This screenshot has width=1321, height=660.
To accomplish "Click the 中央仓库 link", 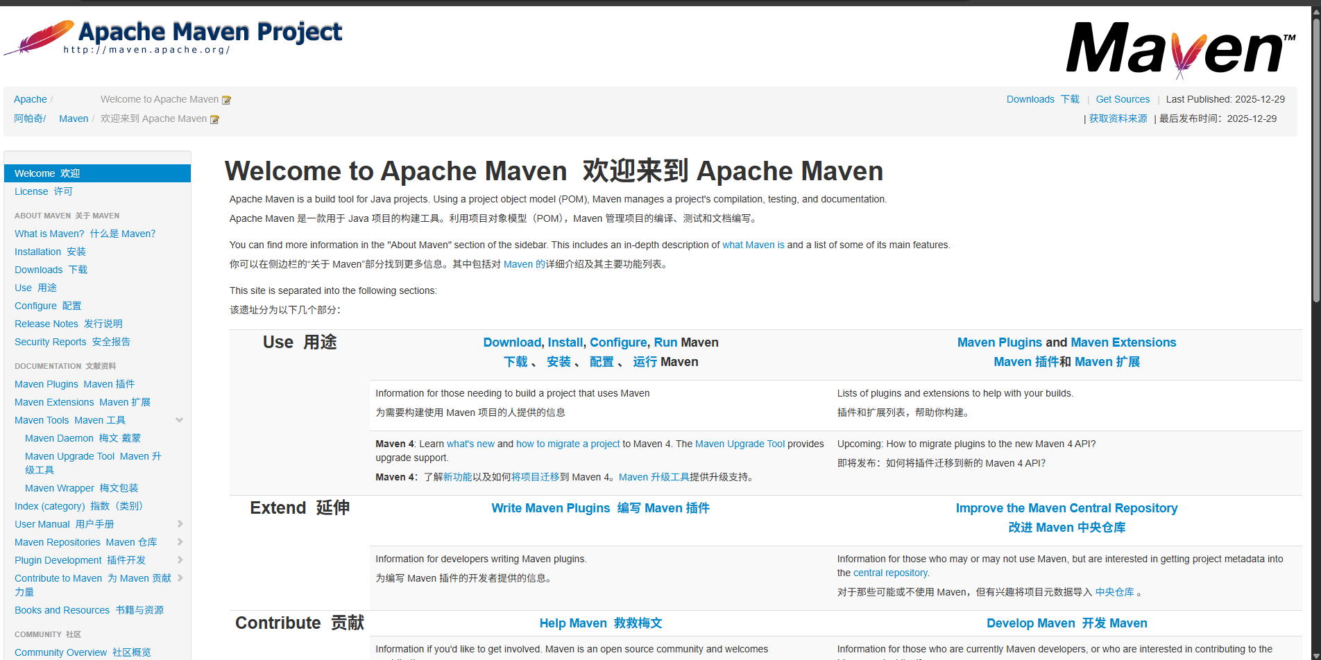I will (1114, 592).
